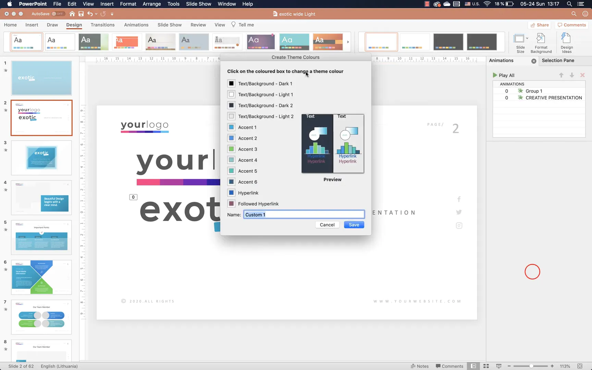Viewport: 592px width, 370px height.
Task: Expand the theme gallery with the chevron
Action: coord(347,42)
